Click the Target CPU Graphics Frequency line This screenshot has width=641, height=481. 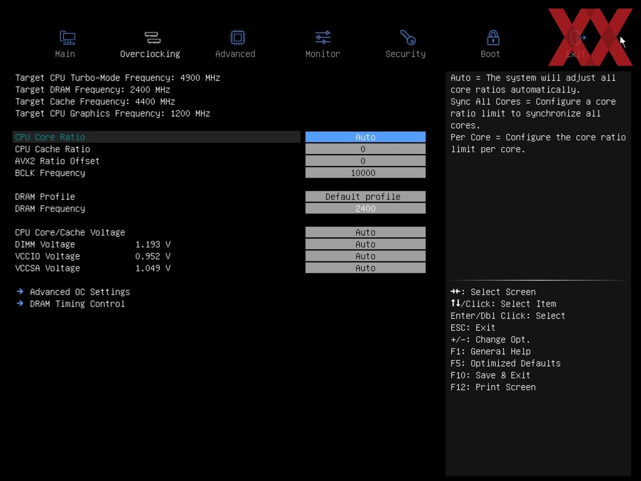(112, 114)
